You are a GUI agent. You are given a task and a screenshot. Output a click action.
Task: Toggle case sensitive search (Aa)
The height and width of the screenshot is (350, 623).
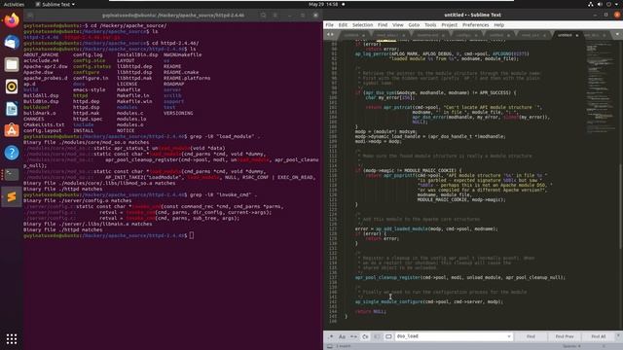342,336
